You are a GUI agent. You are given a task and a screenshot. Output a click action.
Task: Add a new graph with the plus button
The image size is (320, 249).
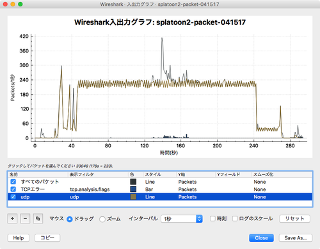point(12,218)
